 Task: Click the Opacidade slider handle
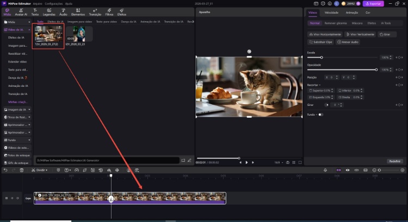(x=376, y=69)
